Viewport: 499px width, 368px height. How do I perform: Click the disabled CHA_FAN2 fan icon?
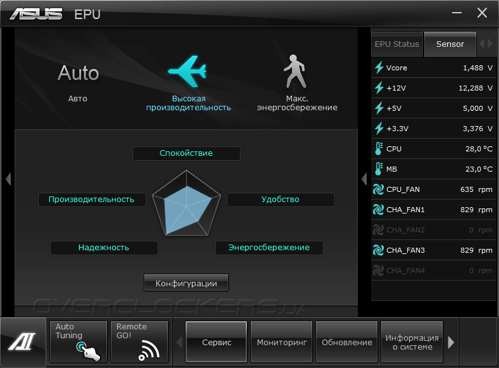point(378,230)
